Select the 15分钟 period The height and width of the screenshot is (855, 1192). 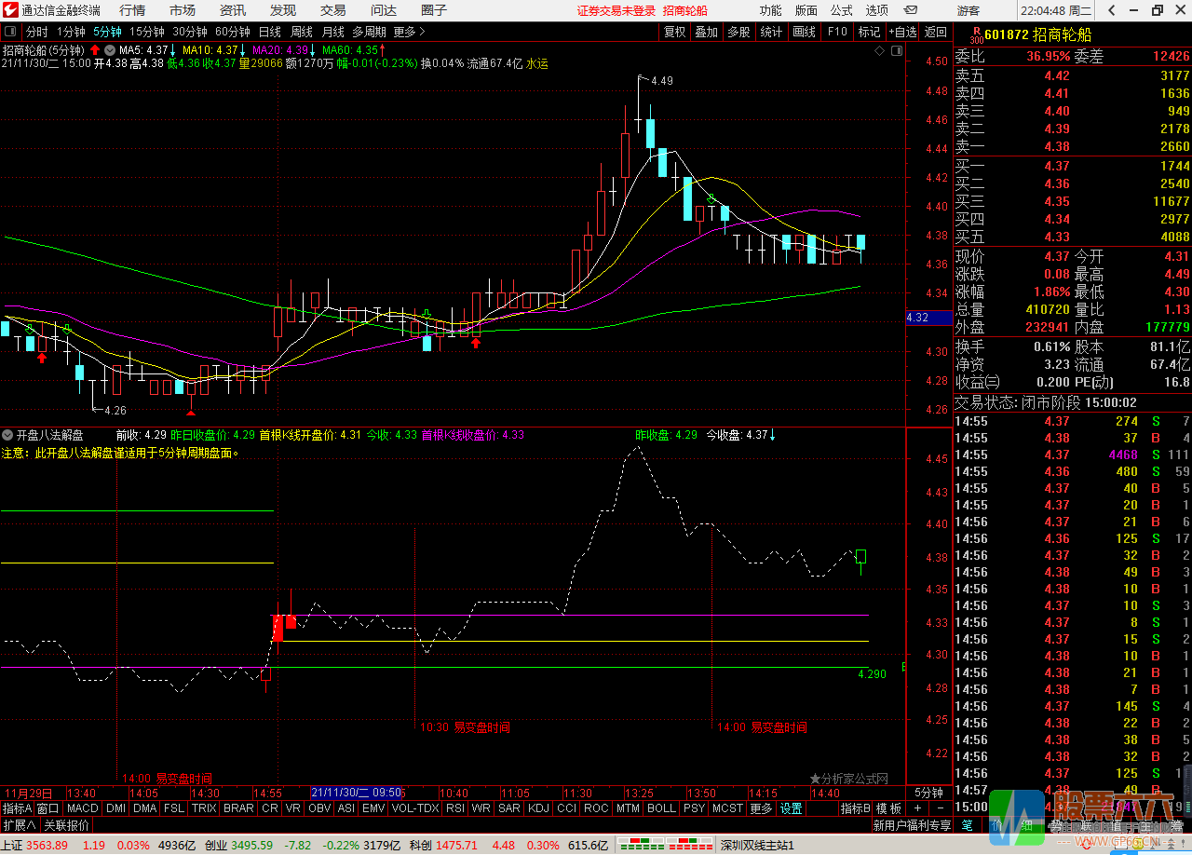pos(146,32)
